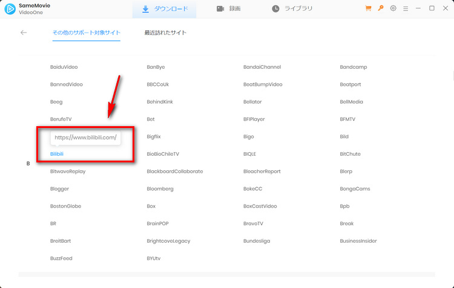Open the BaiduVideo site link
The width and height of the screenshot is (454, 288).
[64, 67]
